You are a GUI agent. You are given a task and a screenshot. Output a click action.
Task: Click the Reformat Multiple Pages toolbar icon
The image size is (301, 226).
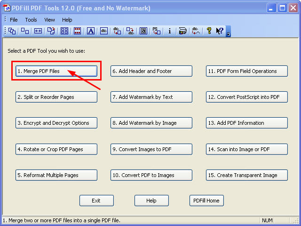click(x=64, y=31)
